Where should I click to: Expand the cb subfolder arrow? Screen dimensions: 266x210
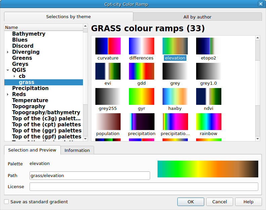pos(14,76)
